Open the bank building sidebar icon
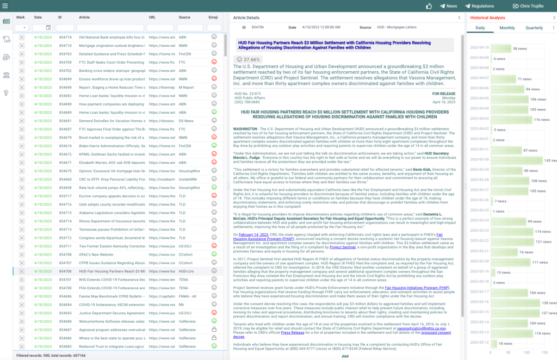Viewport: 557px width, 360px height. [x=7, y=75]
